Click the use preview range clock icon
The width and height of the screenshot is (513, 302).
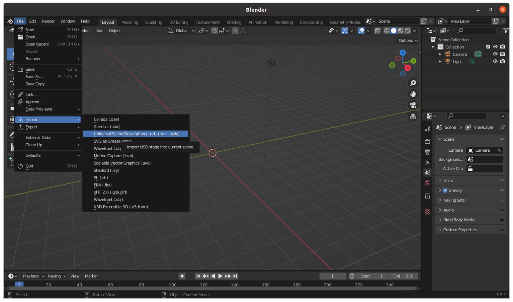[x=352, y=276]
